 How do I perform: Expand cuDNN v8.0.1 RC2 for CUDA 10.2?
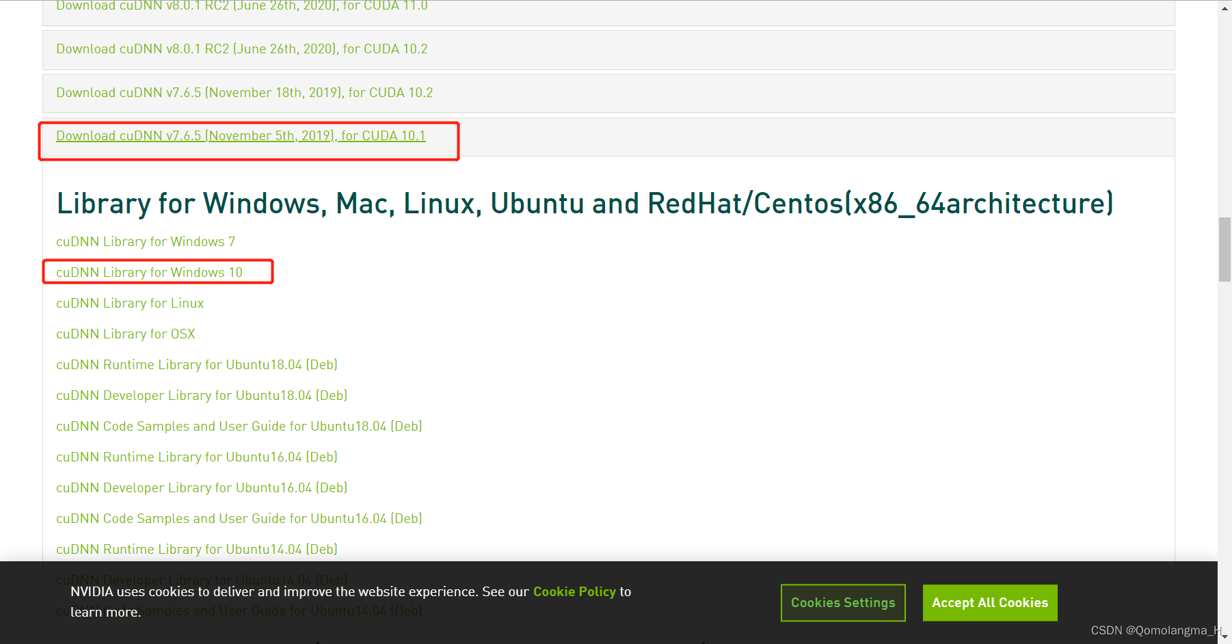241,49
